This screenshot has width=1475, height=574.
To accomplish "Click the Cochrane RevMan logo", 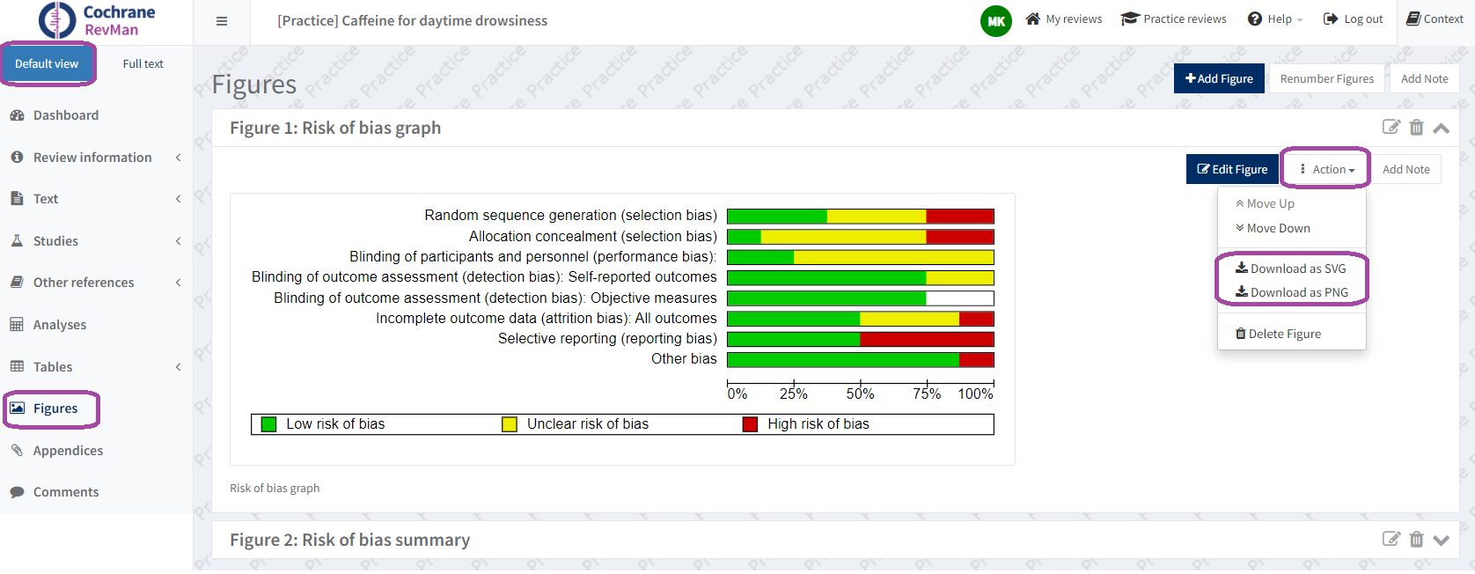I will coord(97,20).
